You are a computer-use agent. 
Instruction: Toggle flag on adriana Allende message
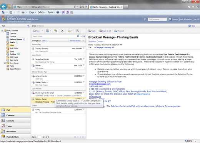(84, 76)
